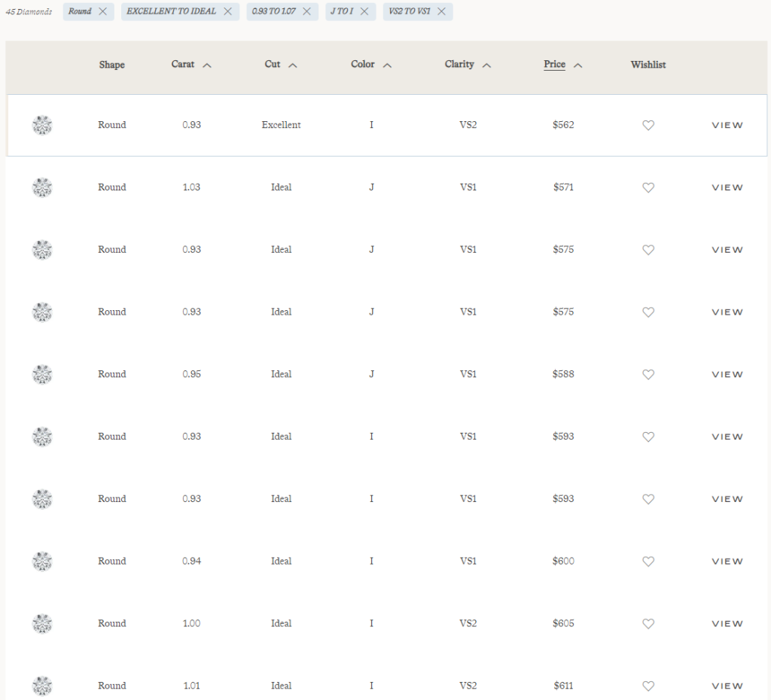Toggle wishlist heart for $600 diamond

tap(648, 562)
